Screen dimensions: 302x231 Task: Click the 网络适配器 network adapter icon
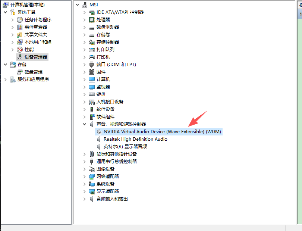tap(92, 177)
